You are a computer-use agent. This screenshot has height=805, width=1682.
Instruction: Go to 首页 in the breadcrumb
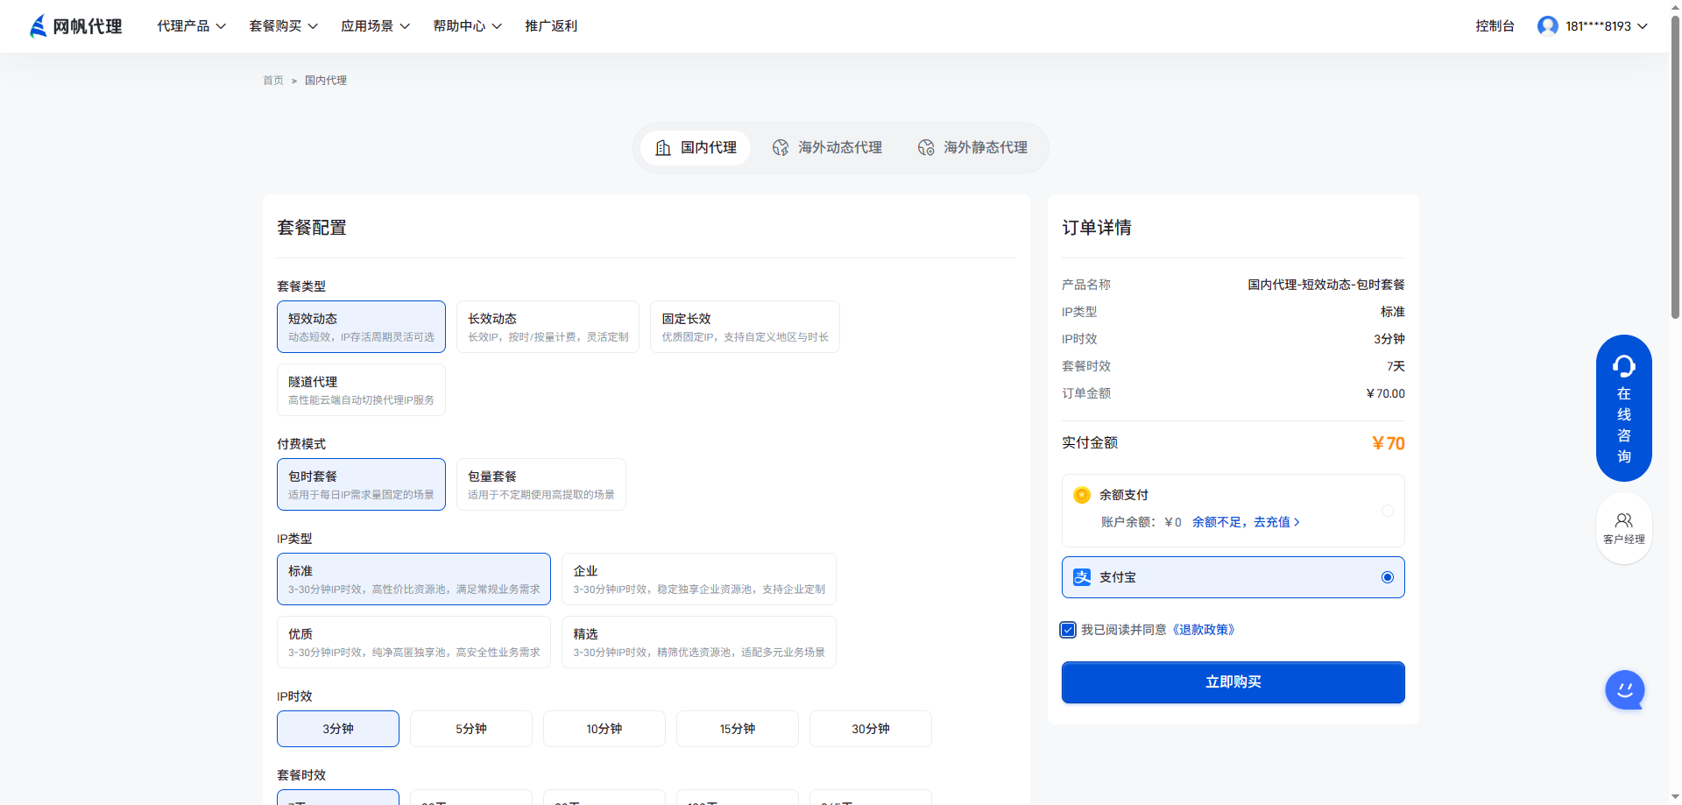pyautogui.click(x=273, y=81)
